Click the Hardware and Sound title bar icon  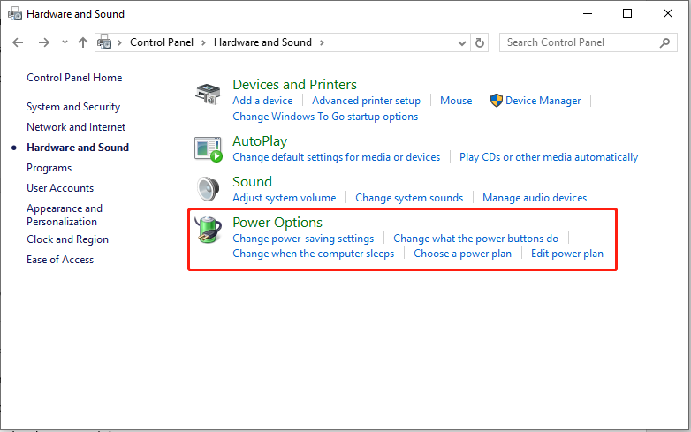(15, 14)
